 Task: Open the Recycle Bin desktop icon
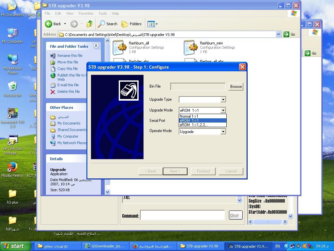pos(12,89)
